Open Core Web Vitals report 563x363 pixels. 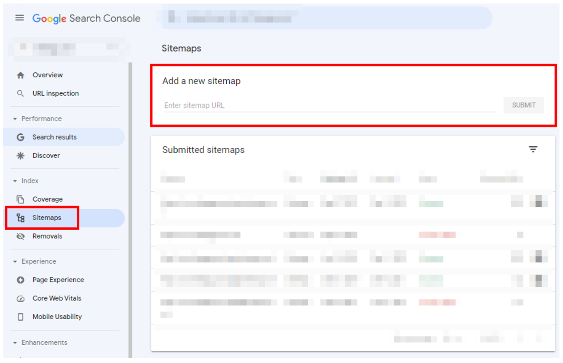57,298
